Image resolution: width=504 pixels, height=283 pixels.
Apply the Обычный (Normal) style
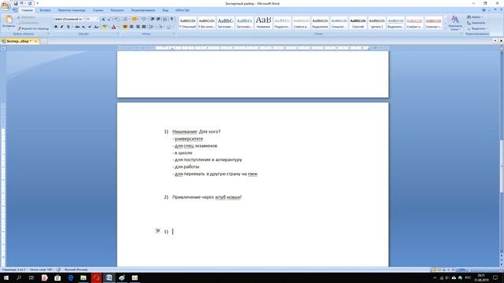[x=187, y=23]
